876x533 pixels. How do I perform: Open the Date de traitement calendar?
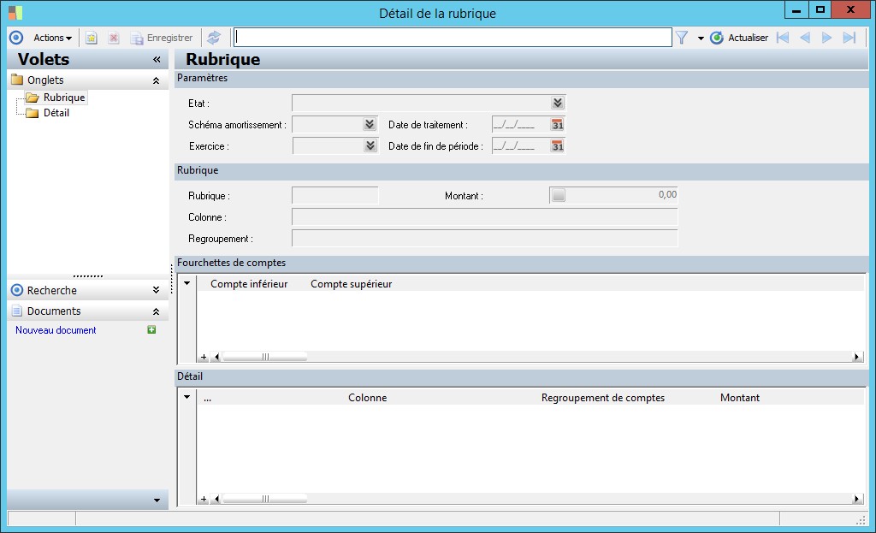(x=558, y=125)
